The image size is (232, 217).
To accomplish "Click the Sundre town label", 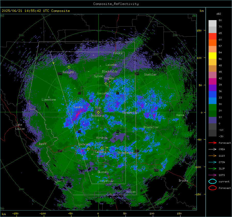I will tap(78, 107).
